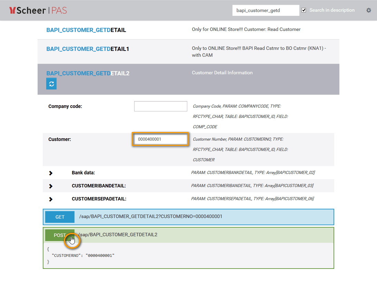This screenshot has height=283, width=377.
Task: Click the CUSTOMERSEPADETAIL label
Action: pyautogui.click(x=99, y=199)
